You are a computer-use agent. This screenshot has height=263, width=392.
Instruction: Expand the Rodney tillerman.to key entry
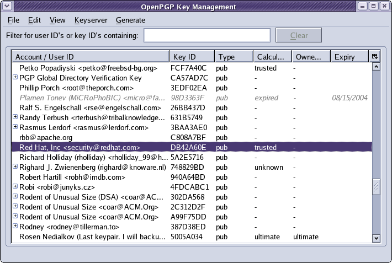tap(15, 226)
